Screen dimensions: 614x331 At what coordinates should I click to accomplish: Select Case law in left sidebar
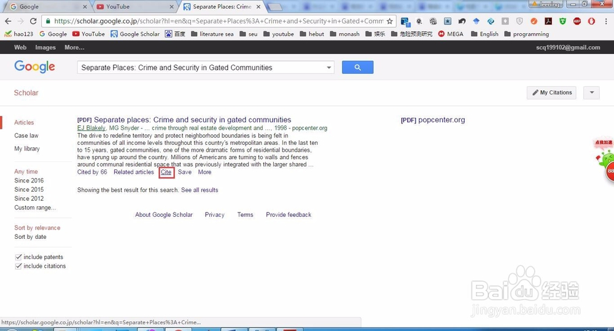click(x=26, y=136)
